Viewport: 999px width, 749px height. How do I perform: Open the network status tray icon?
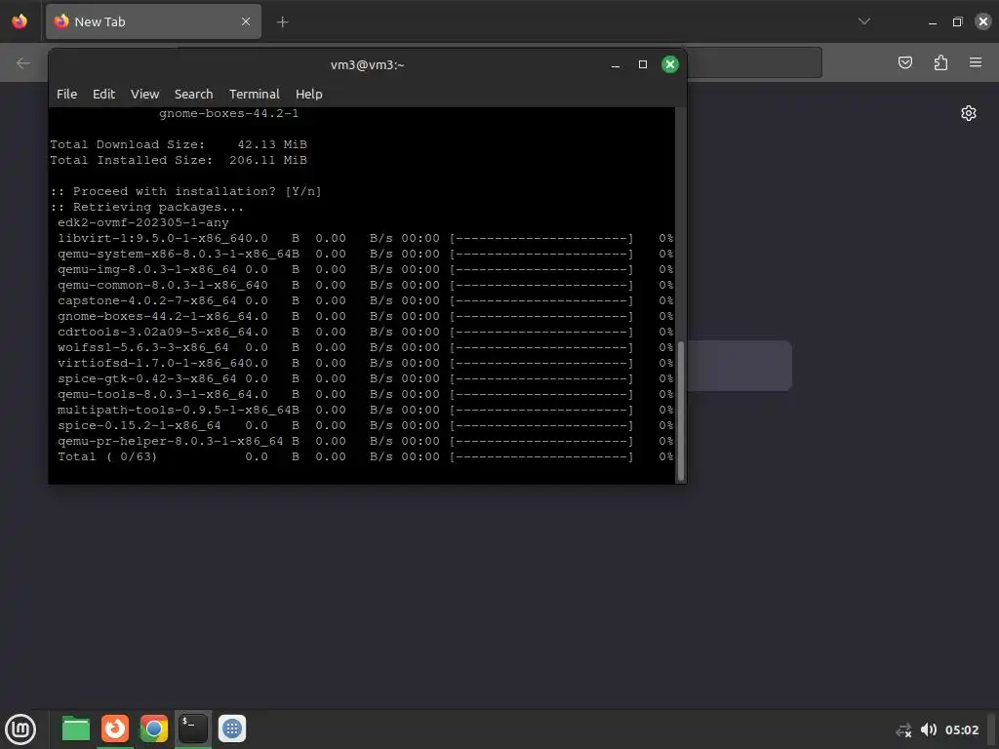(903, 730)
